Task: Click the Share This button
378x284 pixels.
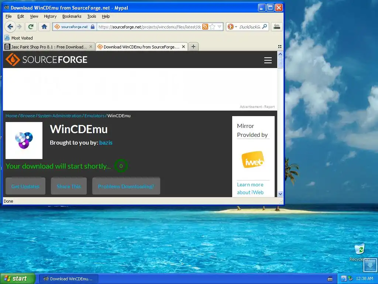Action: pyautogui.click(x=69, y=186)
